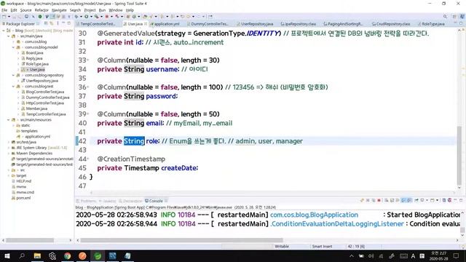Switch to the Java perspective icon
Viewport: 466px width, 262px height.
[x=462, y=17]
